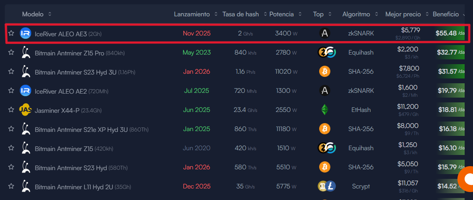The width and height of the screenshot is (473, 200).
Task: Click the Dogecoin Litecoin icons for Antminer L11
Action: click(327, 186)
